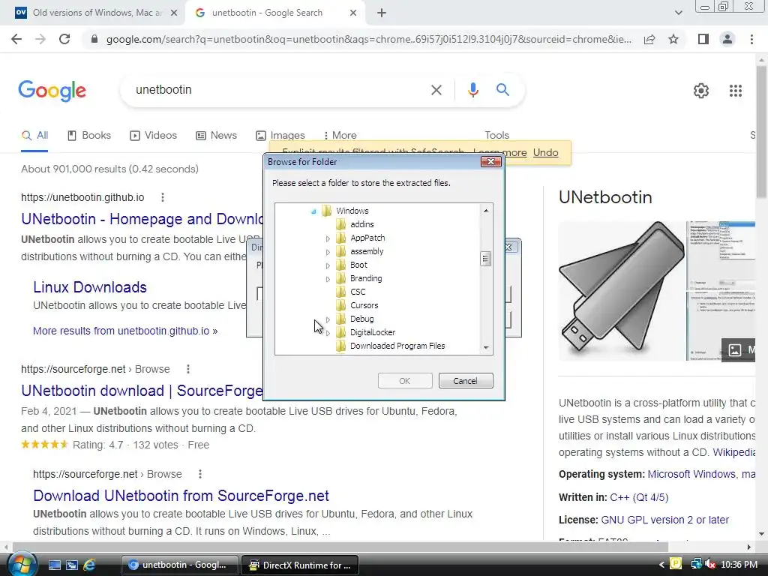The width and height of the screenshot is (768, 576).
Task: Click the page vertical scrollbar thumb
Action: [x=760, y=132]
